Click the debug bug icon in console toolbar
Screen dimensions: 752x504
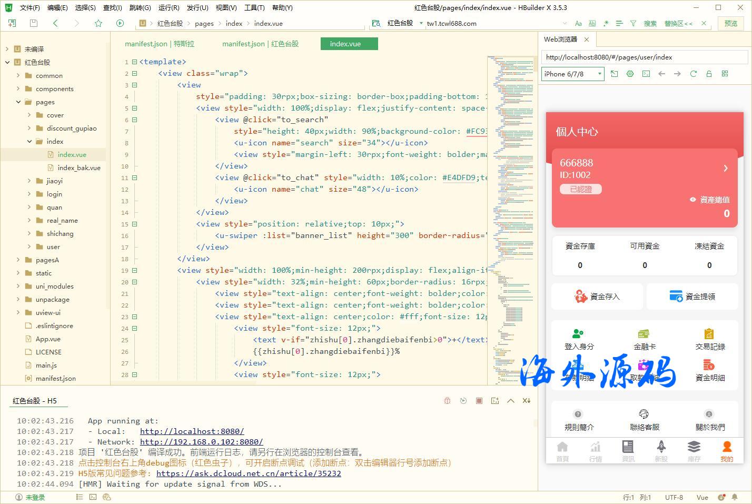447,400
